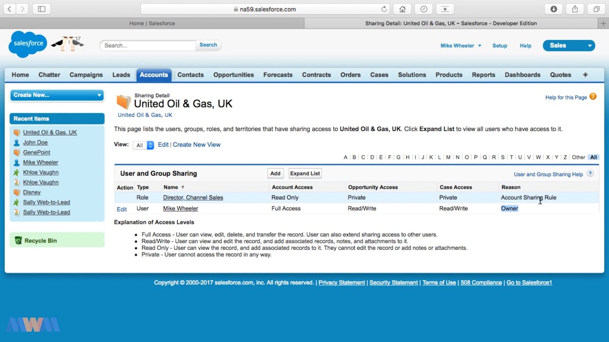This screenshot has width=609, height=342.
Task: Open the Sales app switcher dropdown
Action: point(569,46)
